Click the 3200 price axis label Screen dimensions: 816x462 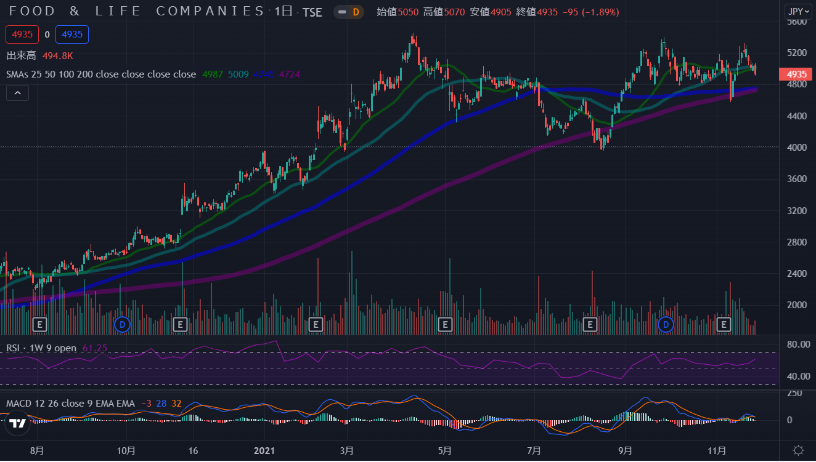pyautogui.click(x=797, y=210)
